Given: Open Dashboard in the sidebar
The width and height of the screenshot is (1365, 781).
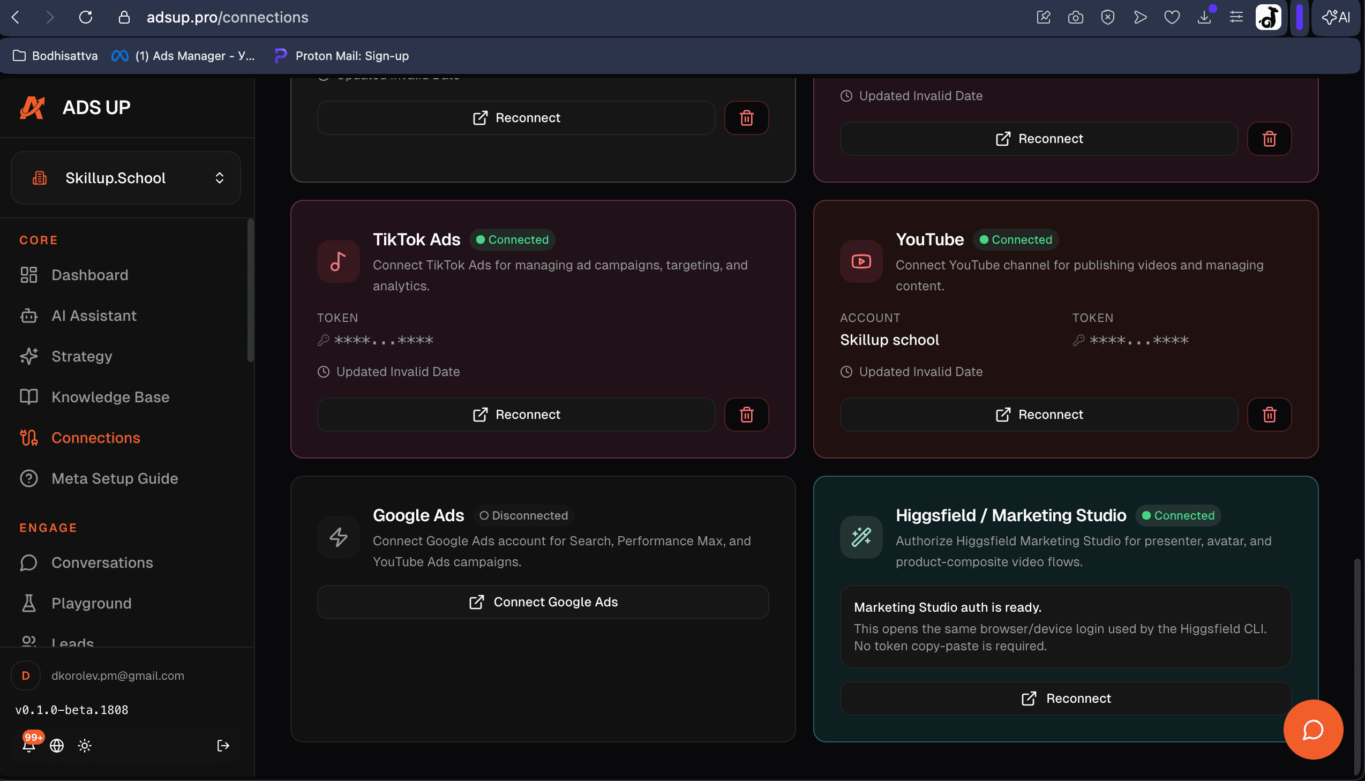Looking at the screenshot, I should click(x=74, y=275).
